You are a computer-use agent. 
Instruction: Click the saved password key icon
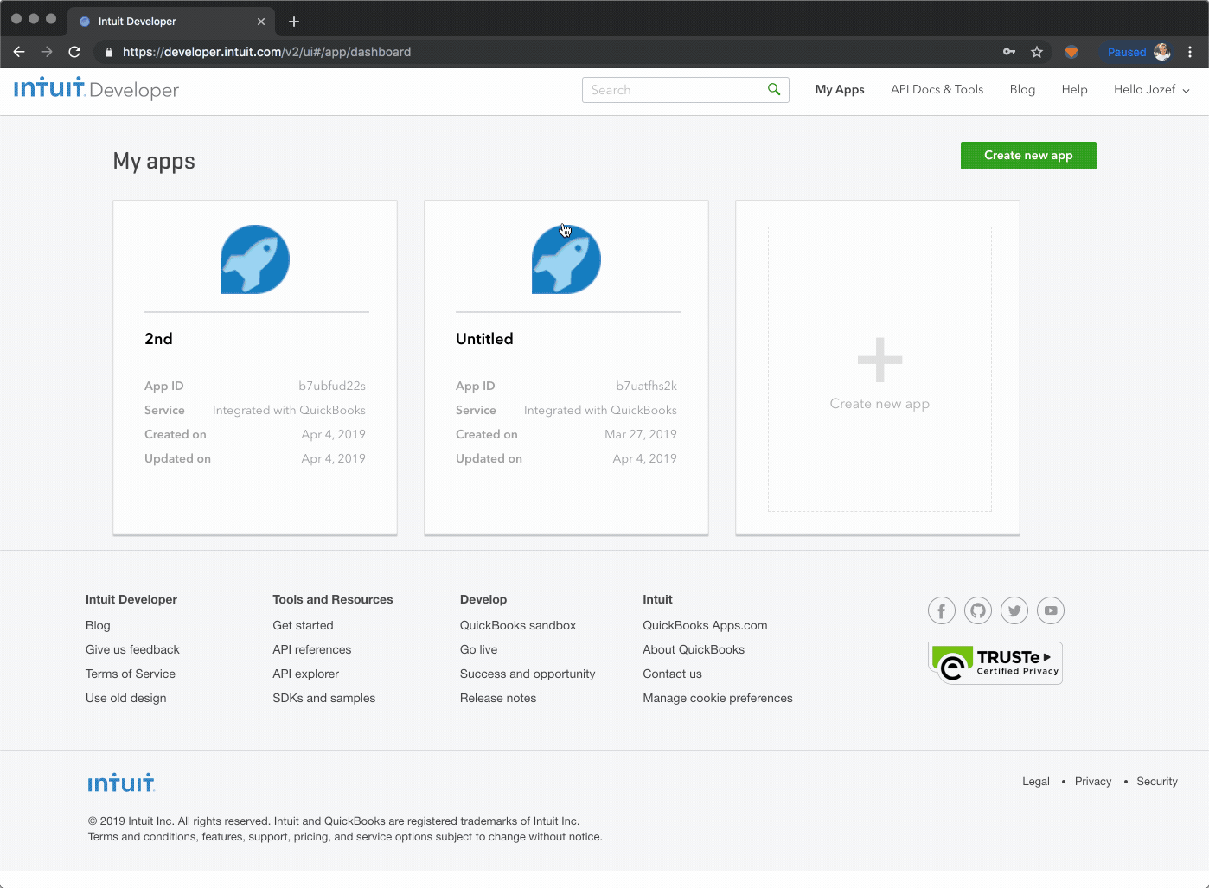click(x=1009, y=52)
